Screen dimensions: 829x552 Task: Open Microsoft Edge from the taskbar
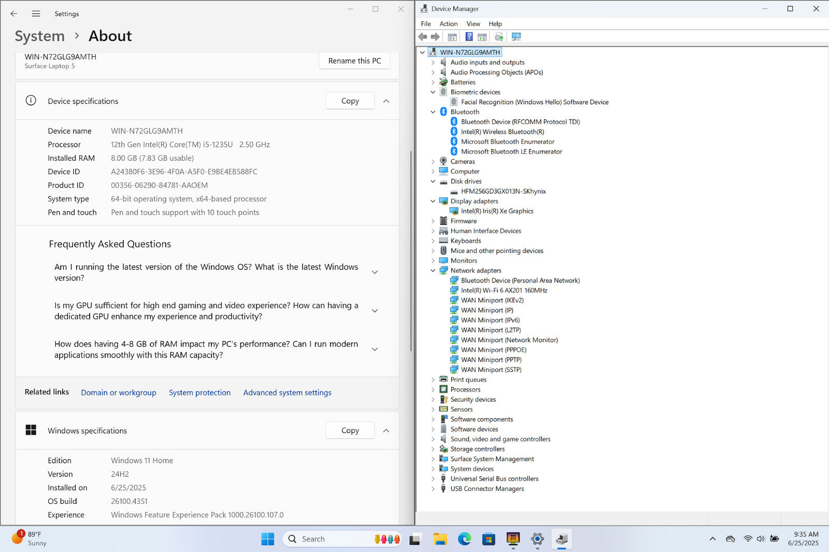[x=464, y=539]
